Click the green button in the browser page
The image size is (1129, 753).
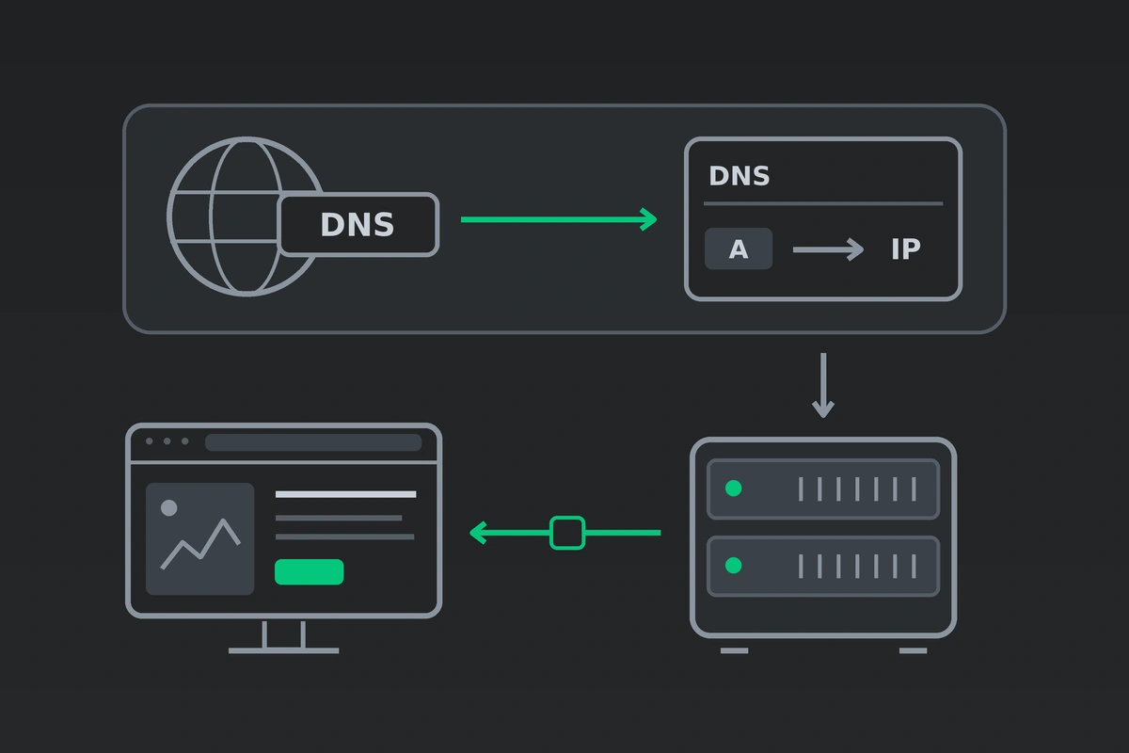click(309, 571)
